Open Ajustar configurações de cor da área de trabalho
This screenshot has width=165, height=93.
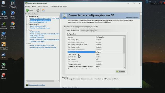point(45,34)
